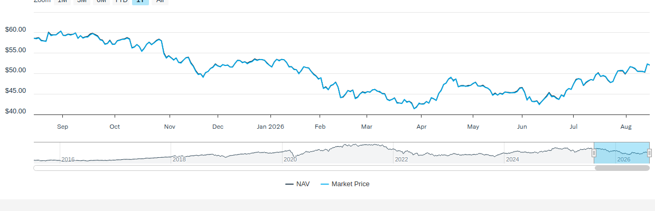The image size is (655, 211).
Task: Click the Nov x-axis label
Action: point(170,127)
